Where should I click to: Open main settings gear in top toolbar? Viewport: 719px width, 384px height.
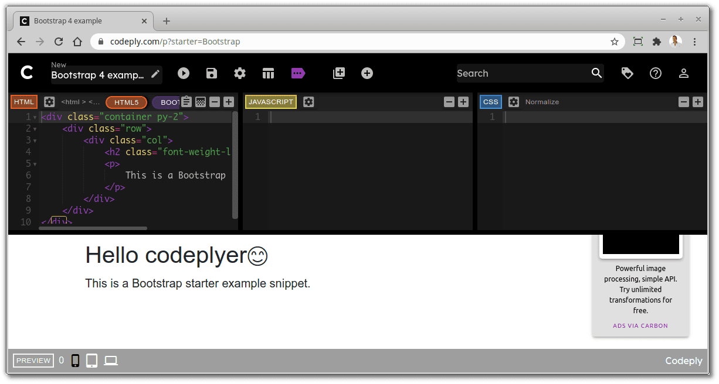pyautogui.click(x=240, y=73)
